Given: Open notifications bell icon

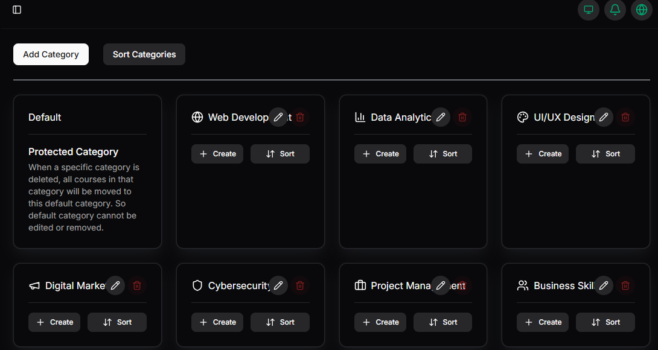Looking at the screenshot, I should click(x=615, y=10).
